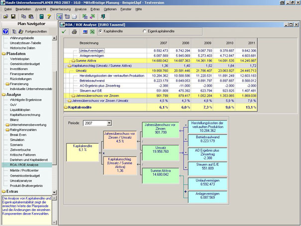301x226 pixels.
Task: Open the Fenster menu
Action: click(x=126, y=9)
